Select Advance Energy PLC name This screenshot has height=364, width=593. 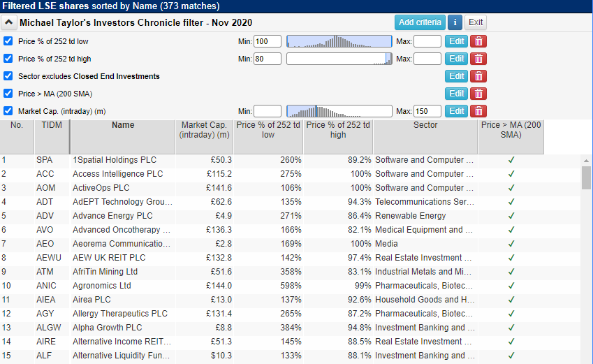point(112,216)
